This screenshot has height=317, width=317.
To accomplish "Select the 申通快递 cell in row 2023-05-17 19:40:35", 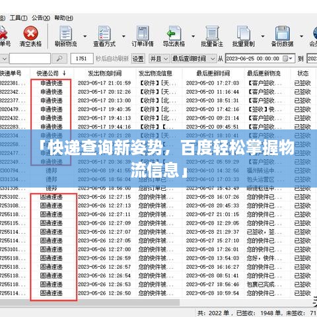I will pos(52,110).
